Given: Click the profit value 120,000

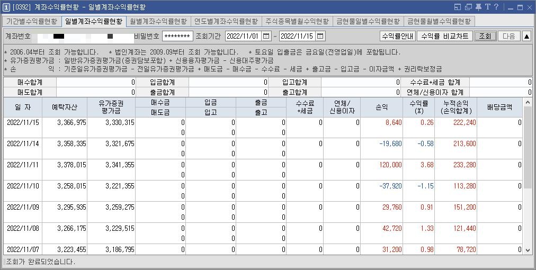Looking at the screenshot, I should pyautogui.click(x=391, y=165).
